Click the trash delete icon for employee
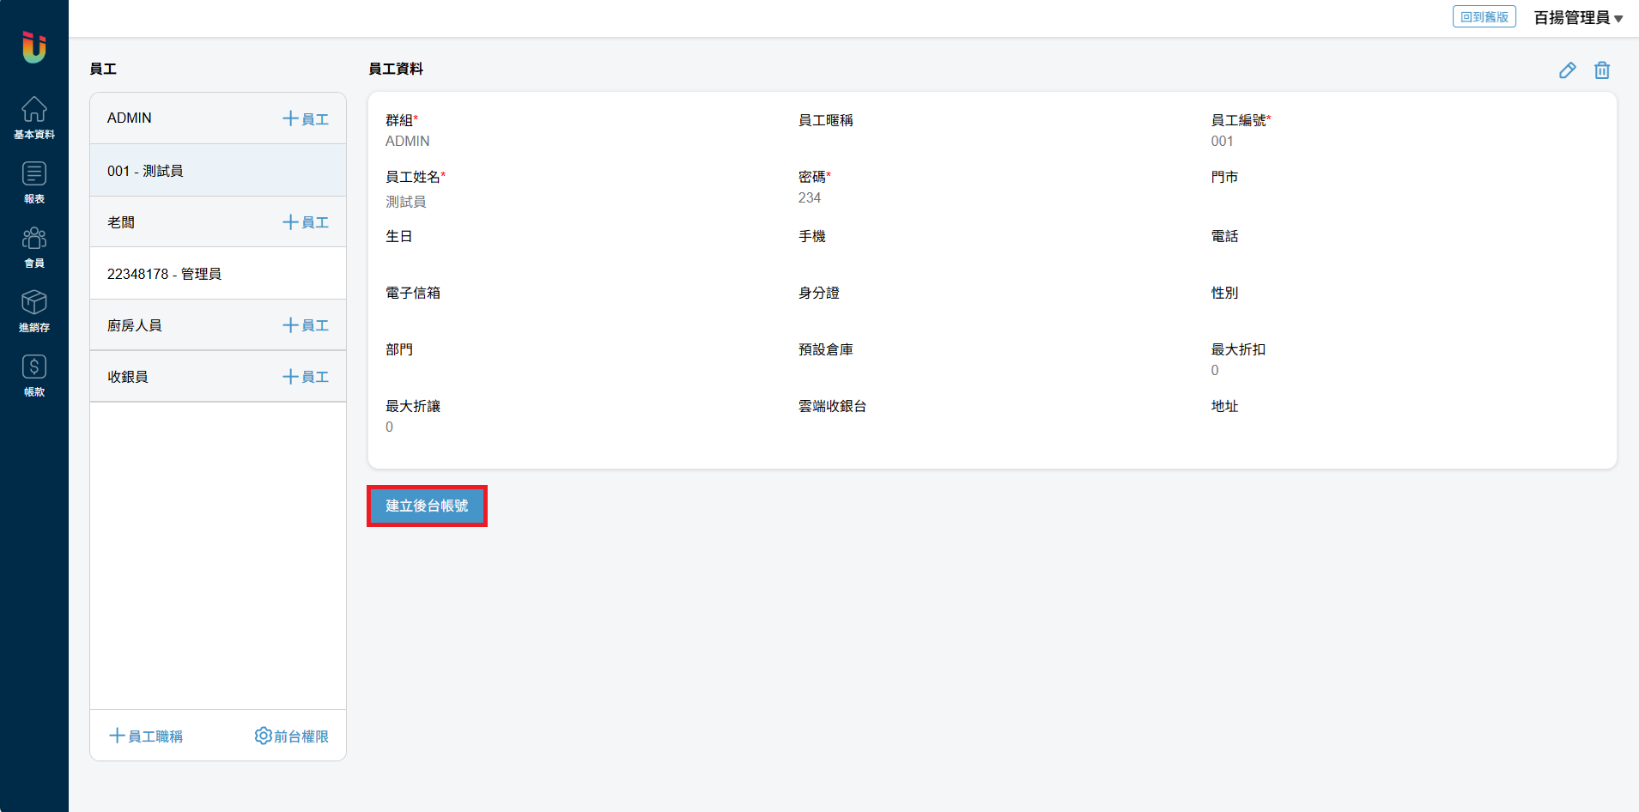1639x812 pixels. point(1601,70)
